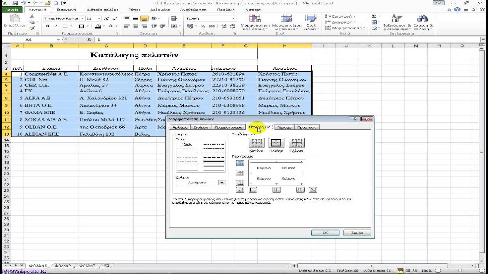Viewport: 488px width, 274px height.
Task: Switch to the Διάταξη σελίδας ribbon tab
Action: pyautogui.click(x=102, y=10)
